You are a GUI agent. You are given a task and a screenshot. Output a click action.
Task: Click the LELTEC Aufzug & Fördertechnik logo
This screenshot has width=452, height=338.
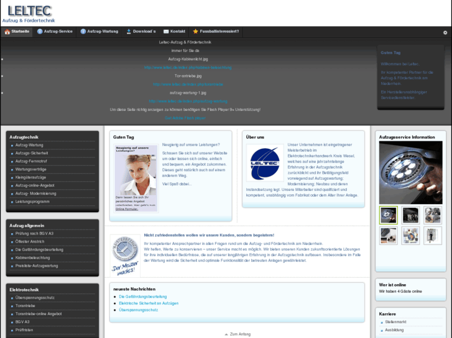[x=29, y=14]
